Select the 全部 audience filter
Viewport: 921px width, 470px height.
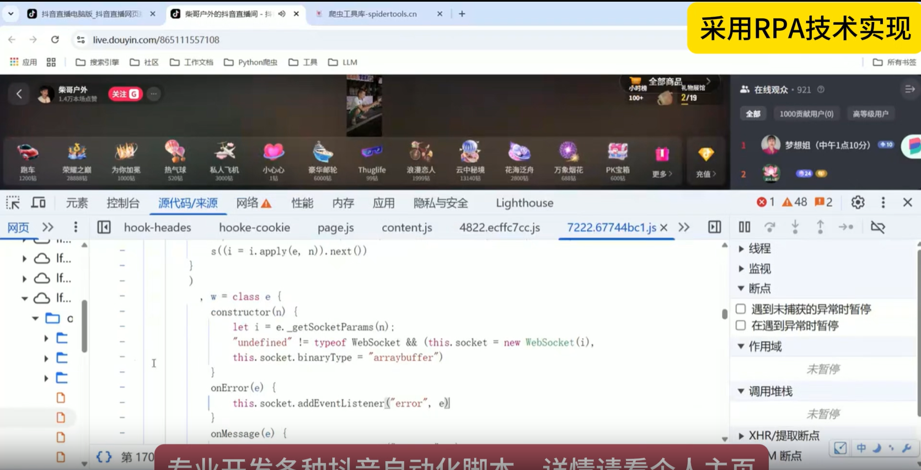click(x=753, y=114)
